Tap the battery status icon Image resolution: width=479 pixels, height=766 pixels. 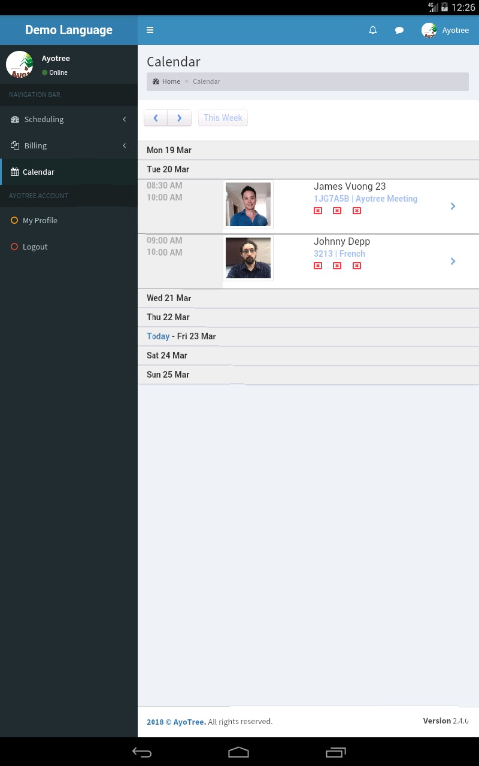click(x=444, y=7)
